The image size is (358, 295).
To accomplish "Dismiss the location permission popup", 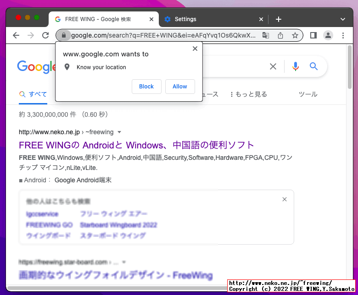I will (195, 49).
